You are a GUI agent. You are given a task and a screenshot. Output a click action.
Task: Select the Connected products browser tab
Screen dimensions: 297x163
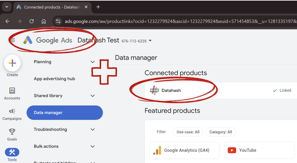(53, 7)
